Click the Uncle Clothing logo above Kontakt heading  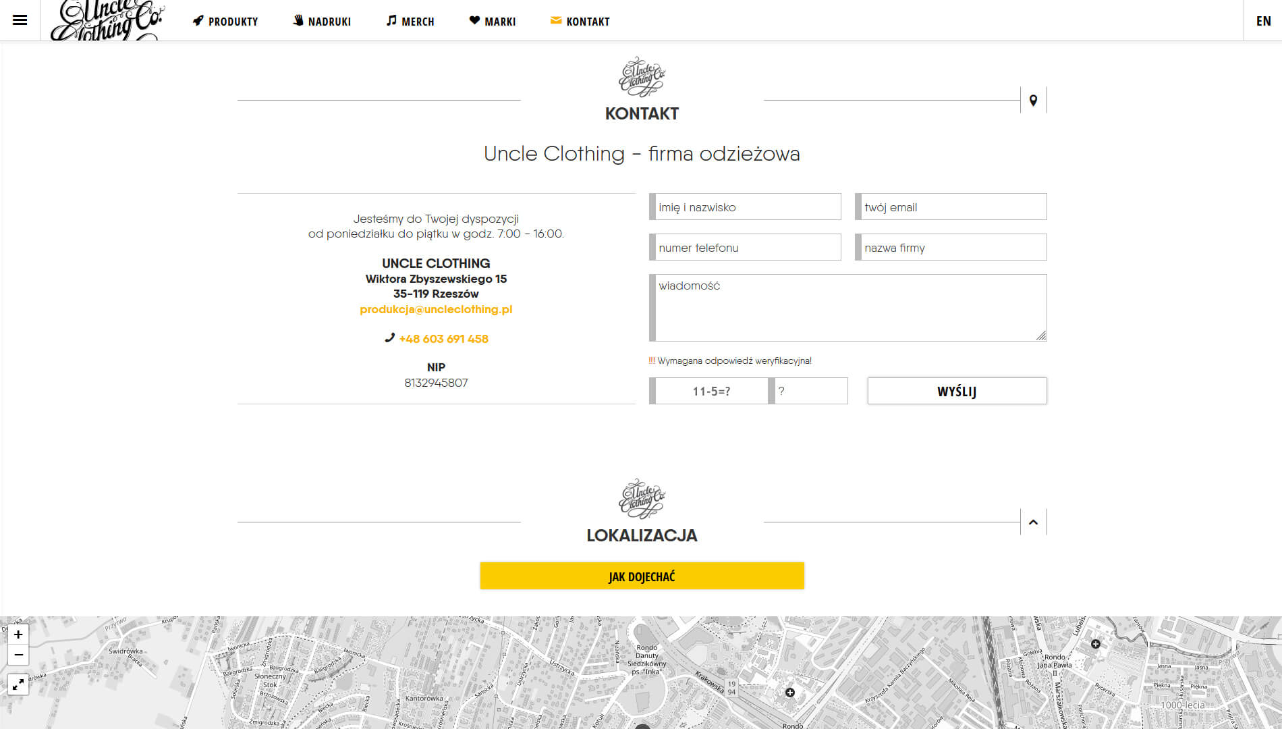click(x=642, y=77)
